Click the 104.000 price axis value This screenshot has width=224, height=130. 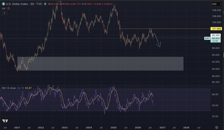pos(216,22)
